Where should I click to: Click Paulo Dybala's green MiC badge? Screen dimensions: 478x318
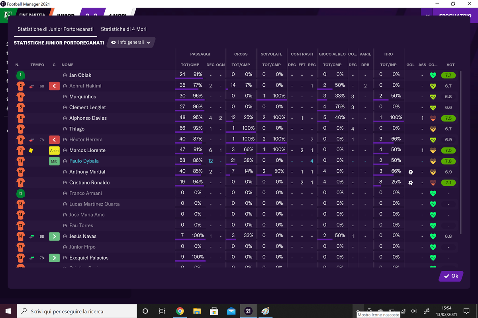coord(54,161)
